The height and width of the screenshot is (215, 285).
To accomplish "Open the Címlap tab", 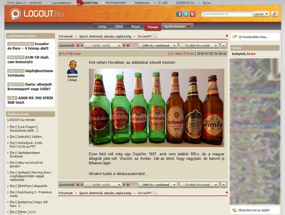I will pos(102,27).
